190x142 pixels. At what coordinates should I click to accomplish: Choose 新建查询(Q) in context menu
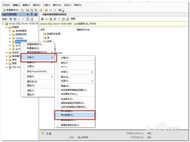pos(38,48)
